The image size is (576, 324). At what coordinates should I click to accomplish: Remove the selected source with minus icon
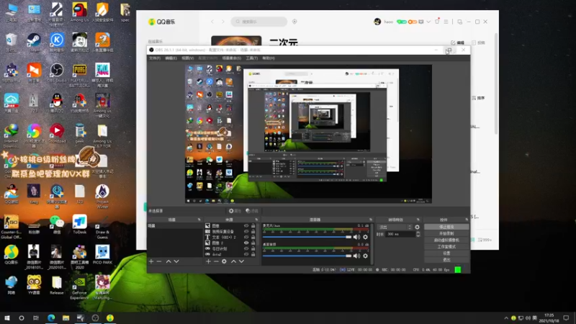[216, 261]
